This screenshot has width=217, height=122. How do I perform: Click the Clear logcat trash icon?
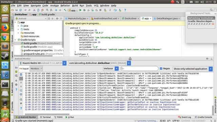(x=21, y=75)
